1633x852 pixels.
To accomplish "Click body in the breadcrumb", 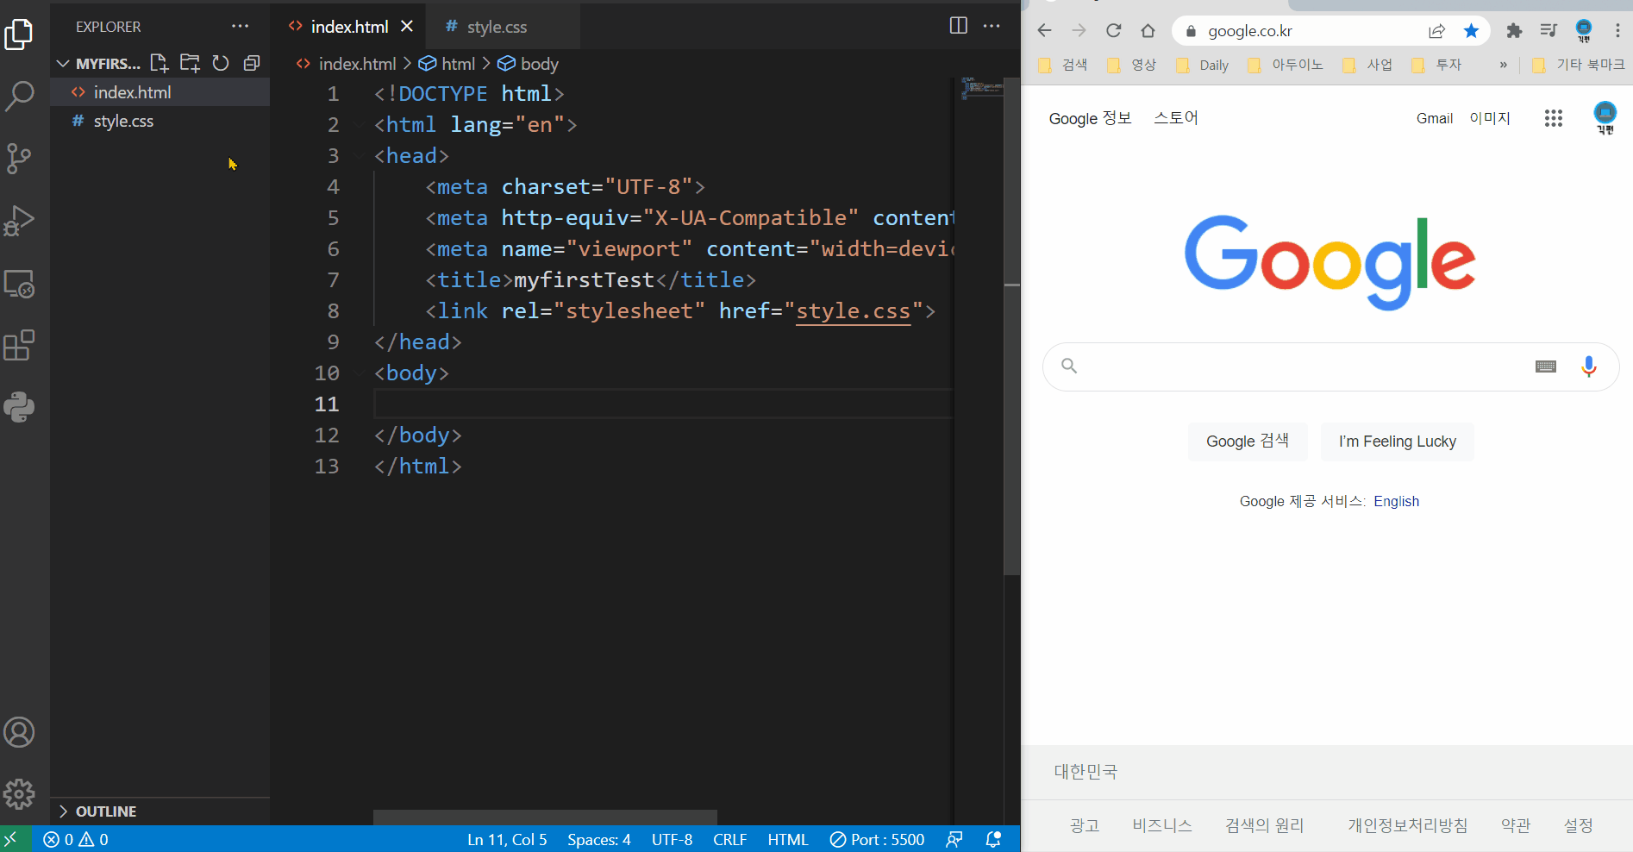I will (x=529, y=64).
